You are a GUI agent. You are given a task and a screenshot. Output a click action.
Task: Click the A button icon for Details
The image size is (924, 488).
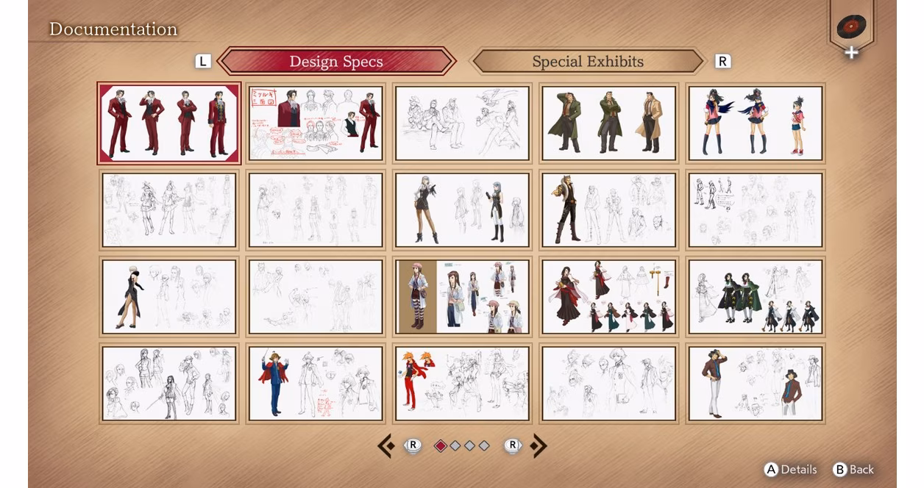[771, 470]
